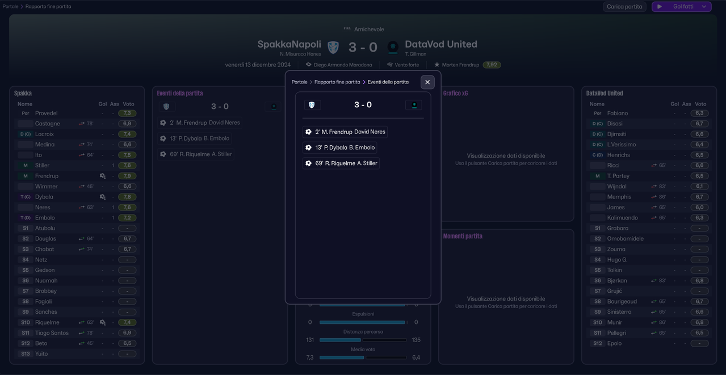Click the Portale breadcrumb at top left
This screenshot has height=375, width=726.
[x=10, y=7]
